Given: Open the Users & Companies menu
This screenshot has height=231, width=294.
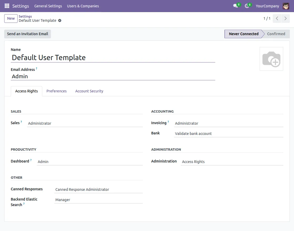Looking at the screenshot, I should coord(83,6).
